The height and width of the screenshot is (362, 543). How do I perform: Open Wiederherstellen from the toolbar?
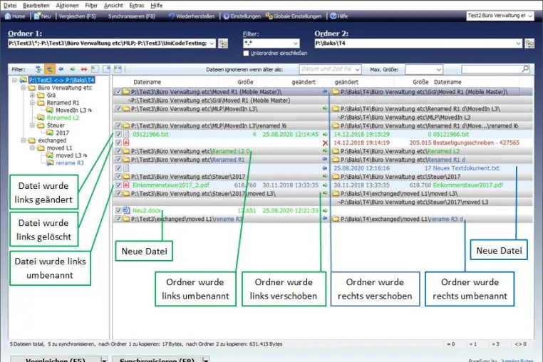pos(192,16)
